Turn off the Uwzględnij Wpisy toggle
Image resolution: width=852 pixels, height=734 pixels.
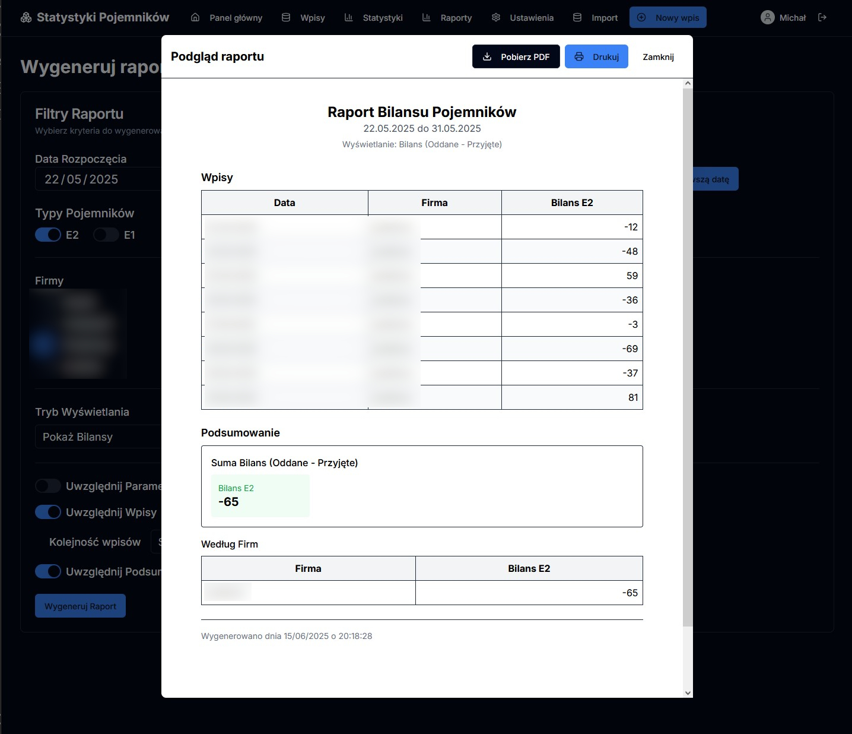click(47, 511)
